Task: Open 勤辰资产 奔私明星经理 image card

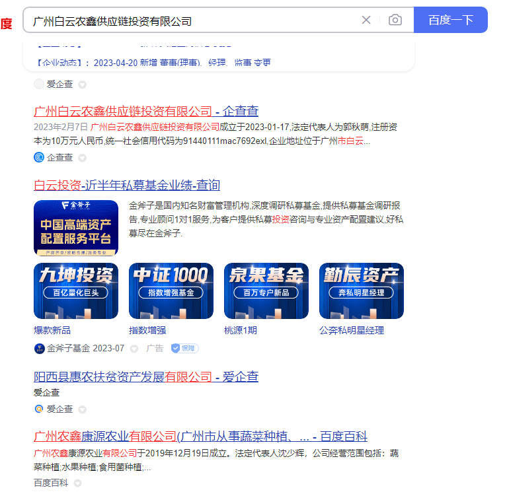Action: [x=361, y=291]
